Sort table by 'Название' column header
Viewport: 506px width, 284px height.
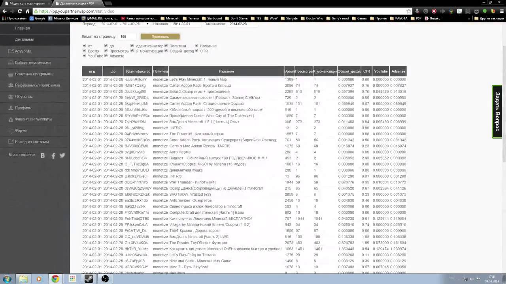click(227, 71)
